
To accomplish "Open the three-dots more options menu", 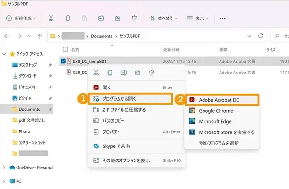I will [x=222, y=18].
